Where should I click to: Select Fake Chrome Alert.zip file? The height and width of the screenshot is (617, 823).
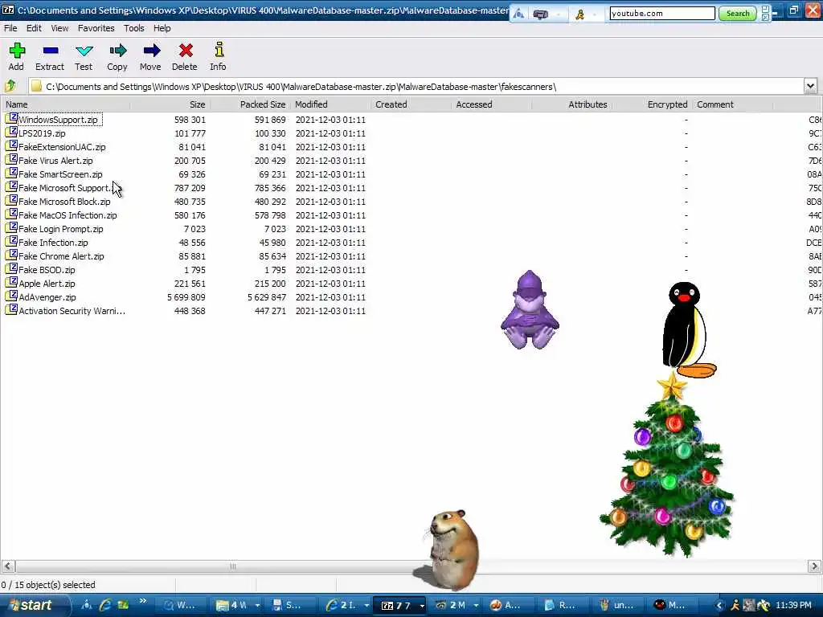coord(61,256)
